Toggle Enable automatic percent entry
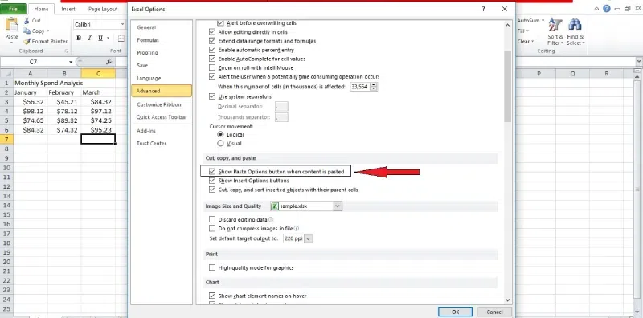This screenshot has width=643, height=318. (212, 50)
